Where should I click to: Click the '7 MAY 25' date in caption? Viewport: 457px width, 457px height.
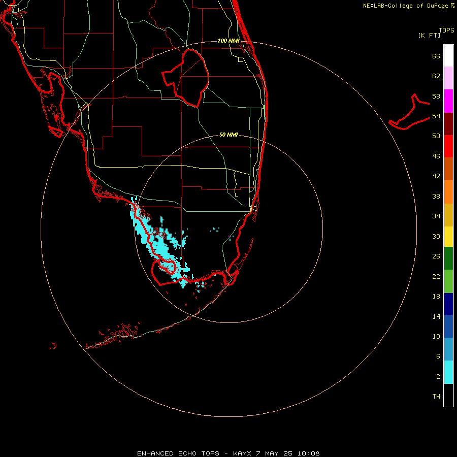coord(274,453)
